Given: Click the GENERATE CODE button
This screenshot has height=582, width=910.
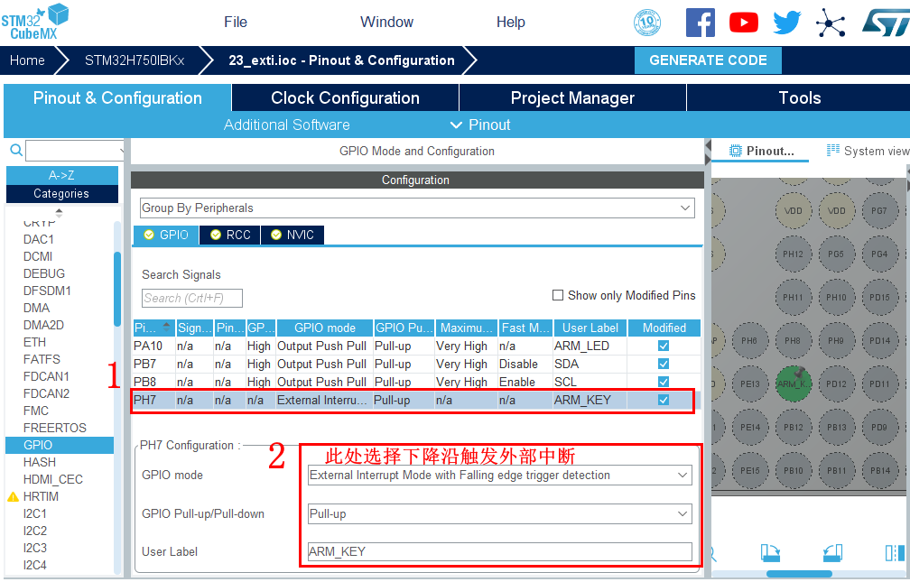Looking at the screenshot, I should point(708,60).
